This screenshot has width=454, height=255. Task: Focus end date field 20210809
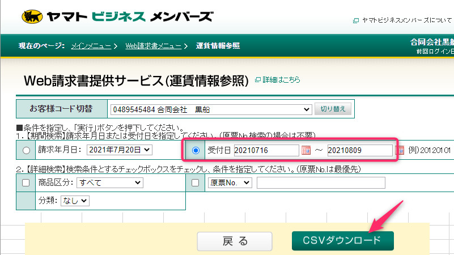coord(360,150)
